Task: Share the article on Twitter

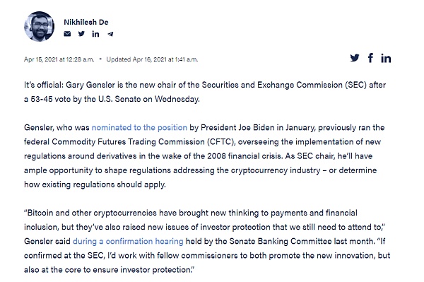Action: coord(355,58)
